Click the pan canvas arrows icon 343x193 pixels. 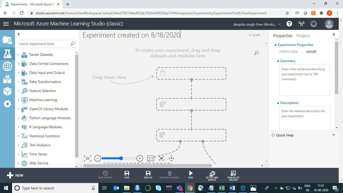tap(171, 158)
